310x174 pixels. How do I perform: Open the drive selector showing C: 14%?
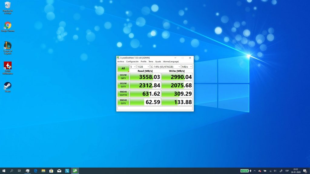coord(165,66)
